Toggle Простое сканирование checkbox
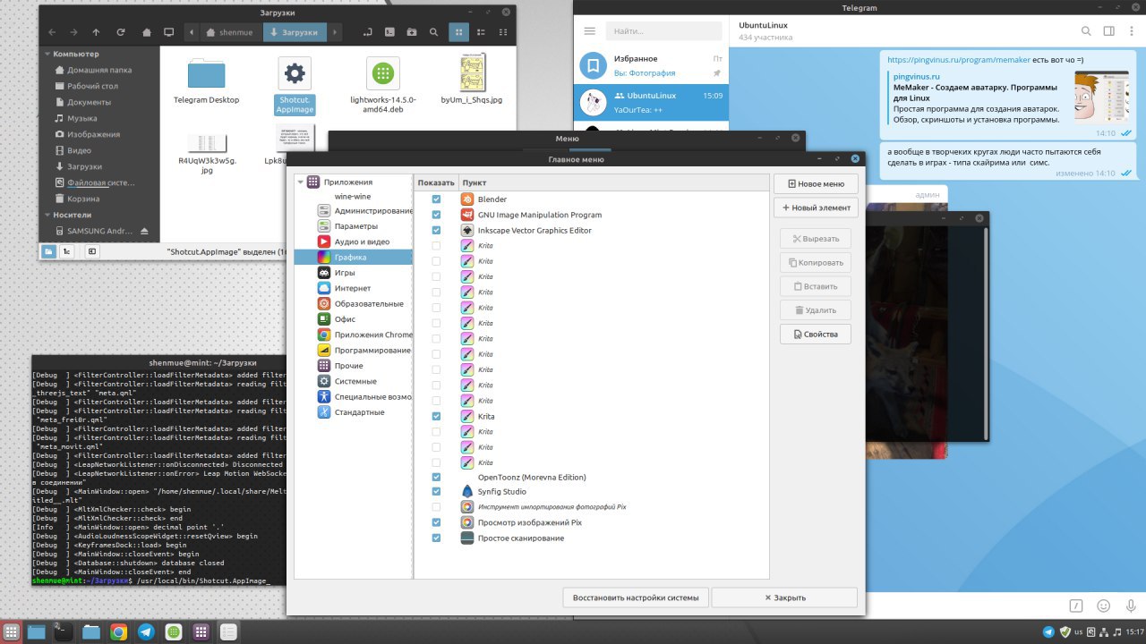 pos(436,538)
